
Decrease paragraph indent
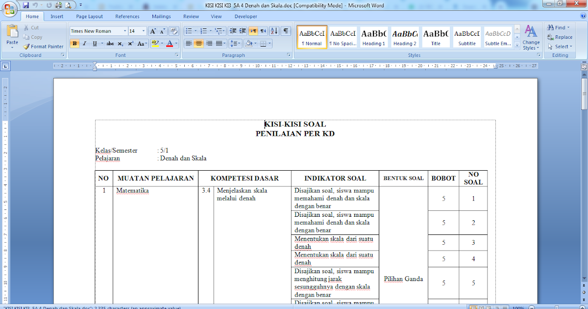pyautogui.click(x=234, y=31)
